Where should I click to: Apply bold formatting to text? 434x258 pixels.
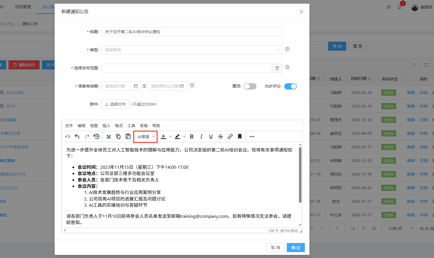pos(192,137)
